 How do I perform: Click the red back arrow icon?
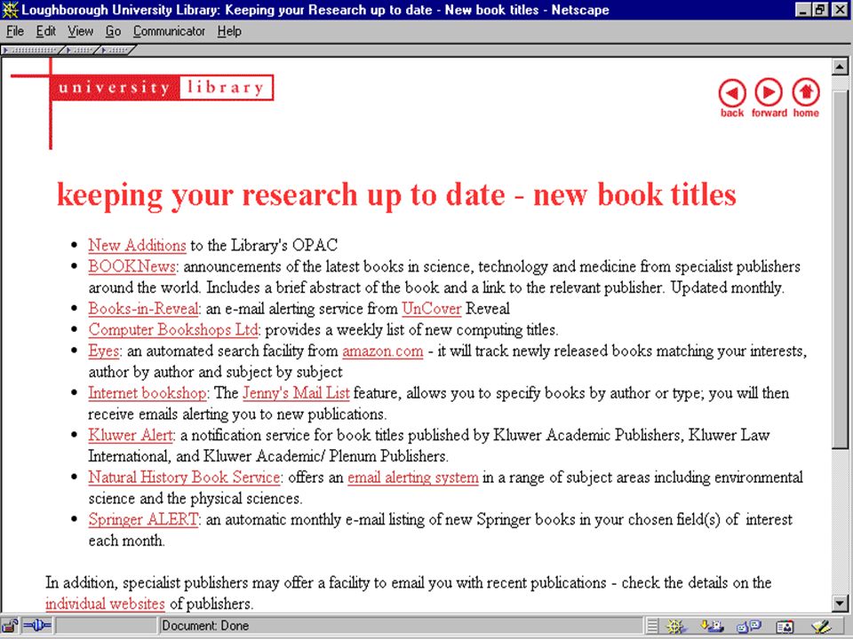(x=731, y=93)
